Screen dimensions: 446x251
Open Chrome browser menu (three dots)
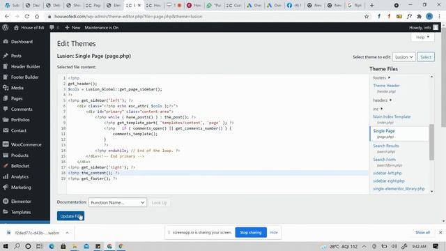(440, 17)
